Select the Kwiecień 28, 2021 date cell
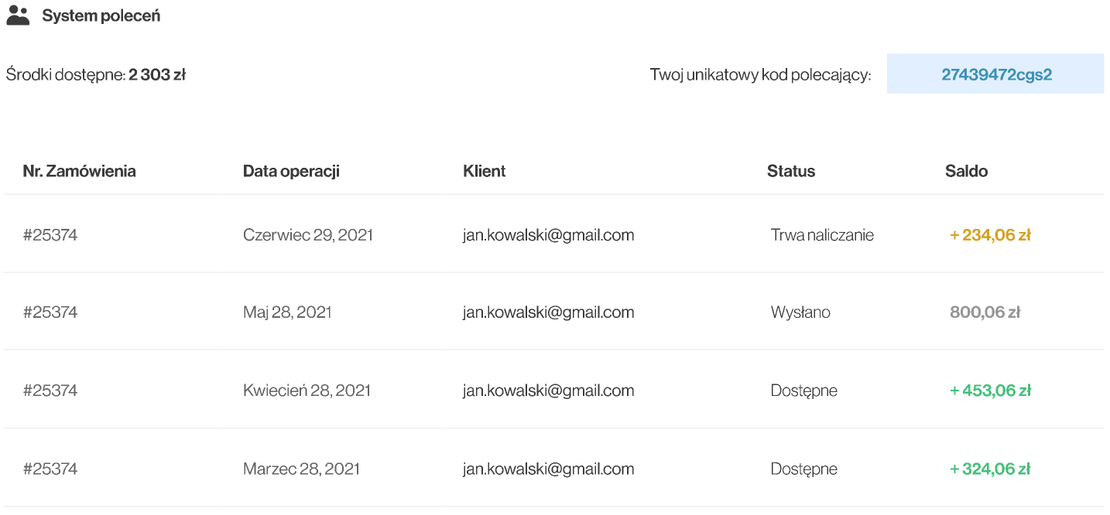Viewport: 1110px width, 515px height. coord(307,391)
